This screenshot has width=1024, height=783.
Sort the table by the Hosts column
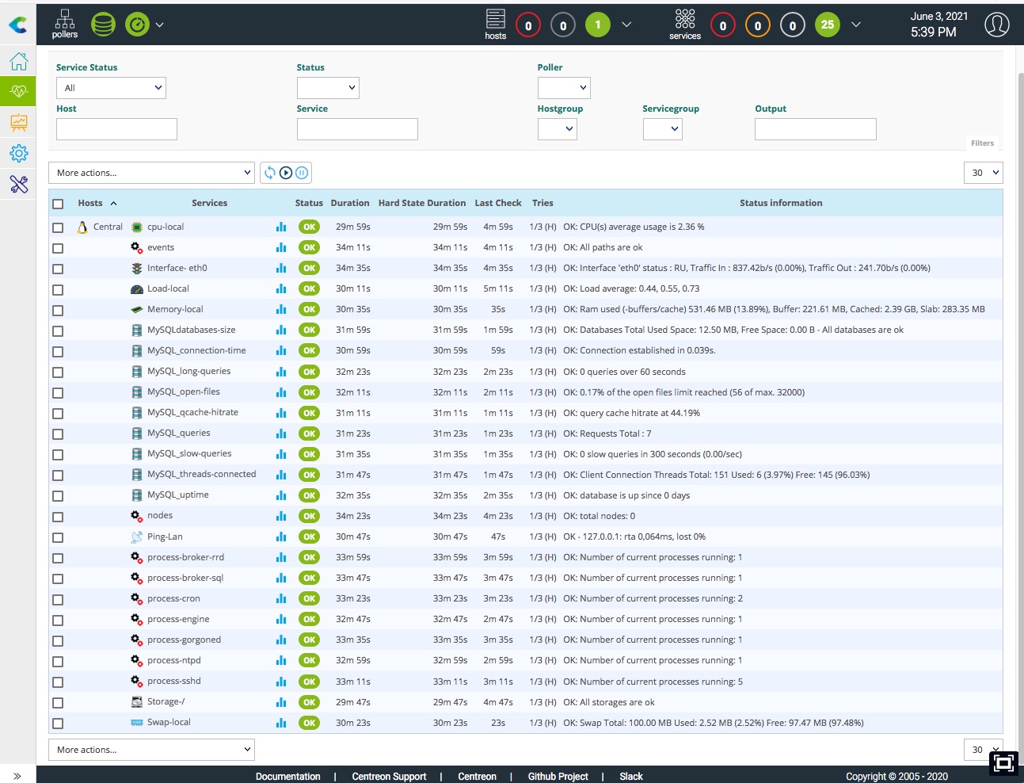click(90, 203)
